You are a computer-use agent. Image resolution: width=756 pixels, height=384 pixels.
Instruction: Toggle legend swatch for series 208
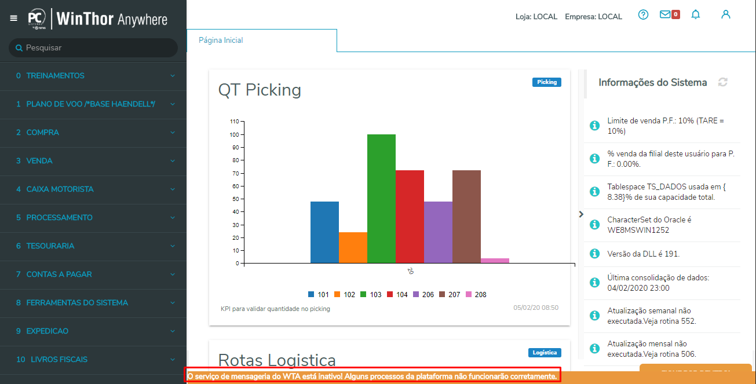point(469,295)
